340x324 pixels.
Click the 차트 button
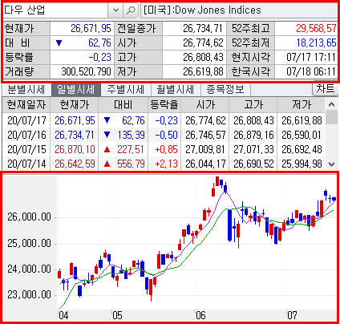click(x=325, y=89)
